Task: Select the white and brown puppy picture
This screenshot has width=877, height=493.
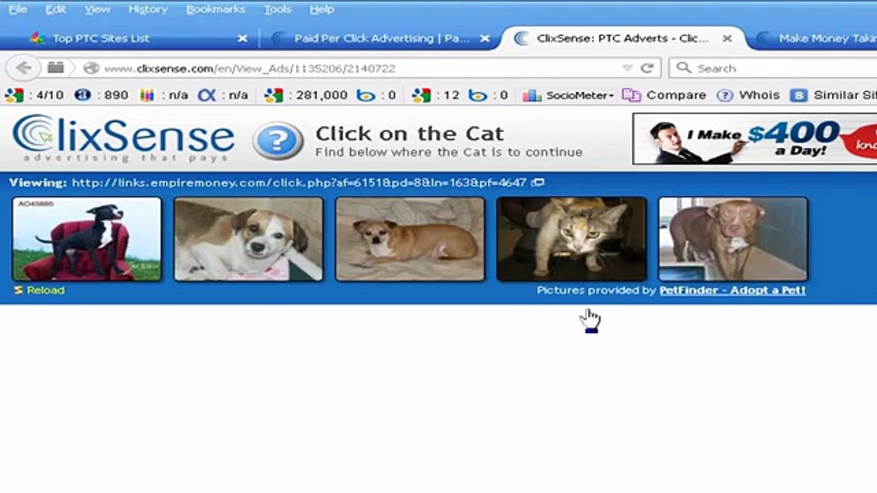Action: [248, 239]
